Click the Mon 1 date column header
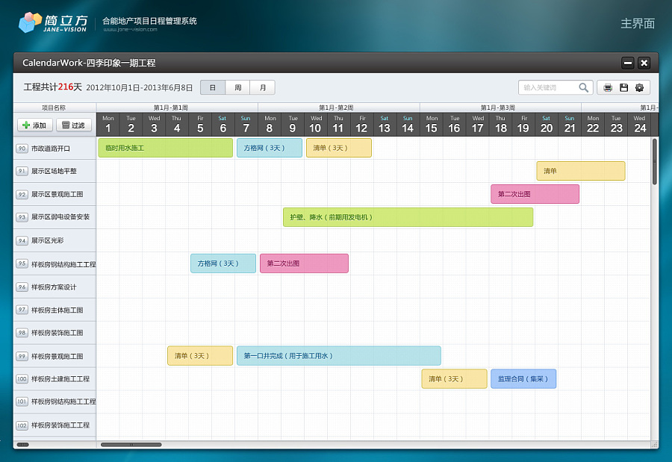This screenshot has height=462, width=672. pyautogui.click(x=108, y=125)
